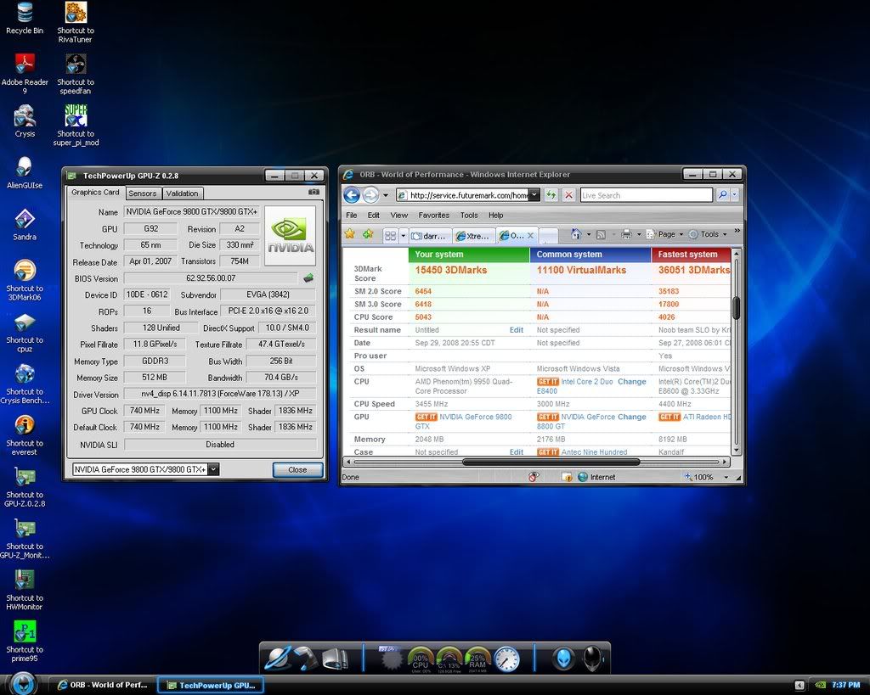Image resolution: width=870 pixels, height=695 pixels.
Task: Select the Shortcut to super_pi_mod icon
Action: [76, 126]
